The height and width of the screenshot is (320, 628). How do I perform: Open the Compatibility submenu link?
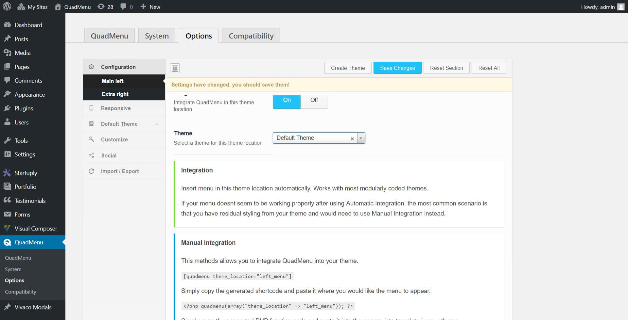pyautogui.click(x=21, y=292)
